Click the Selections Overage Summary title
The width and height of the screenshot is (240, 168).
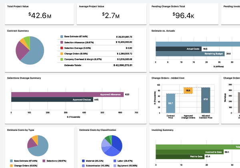pyautogui.click(x=24, y=78)
